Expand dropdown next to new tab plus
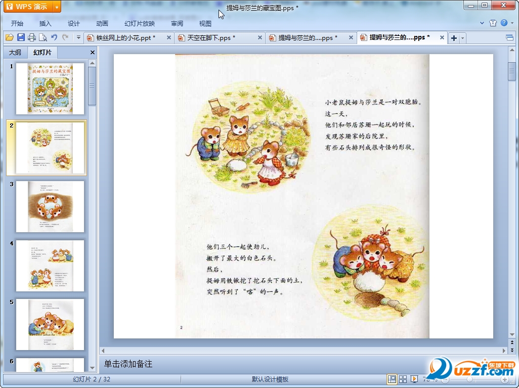The width and height of the screenshot is (519, 388). tap(462, 38)
